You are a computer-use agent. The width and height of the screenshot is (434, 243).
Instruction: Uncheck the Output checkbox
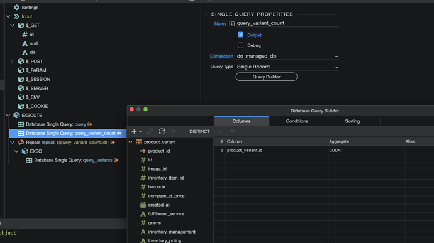pyautogui.click(x=240, y=35)
